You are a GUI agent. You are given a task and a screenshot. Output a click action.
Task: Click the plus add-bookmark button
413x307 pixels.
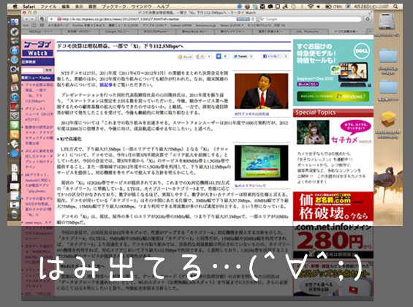[x=51, y=19]
